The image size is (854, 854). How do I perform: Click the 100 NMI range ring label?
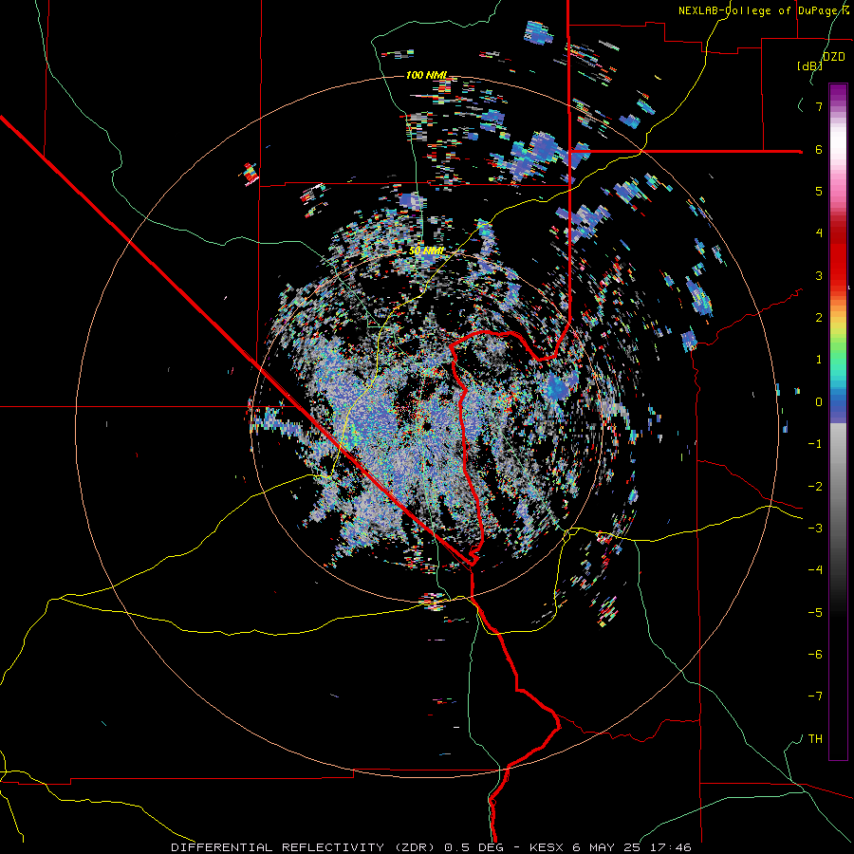coord(426,75)
